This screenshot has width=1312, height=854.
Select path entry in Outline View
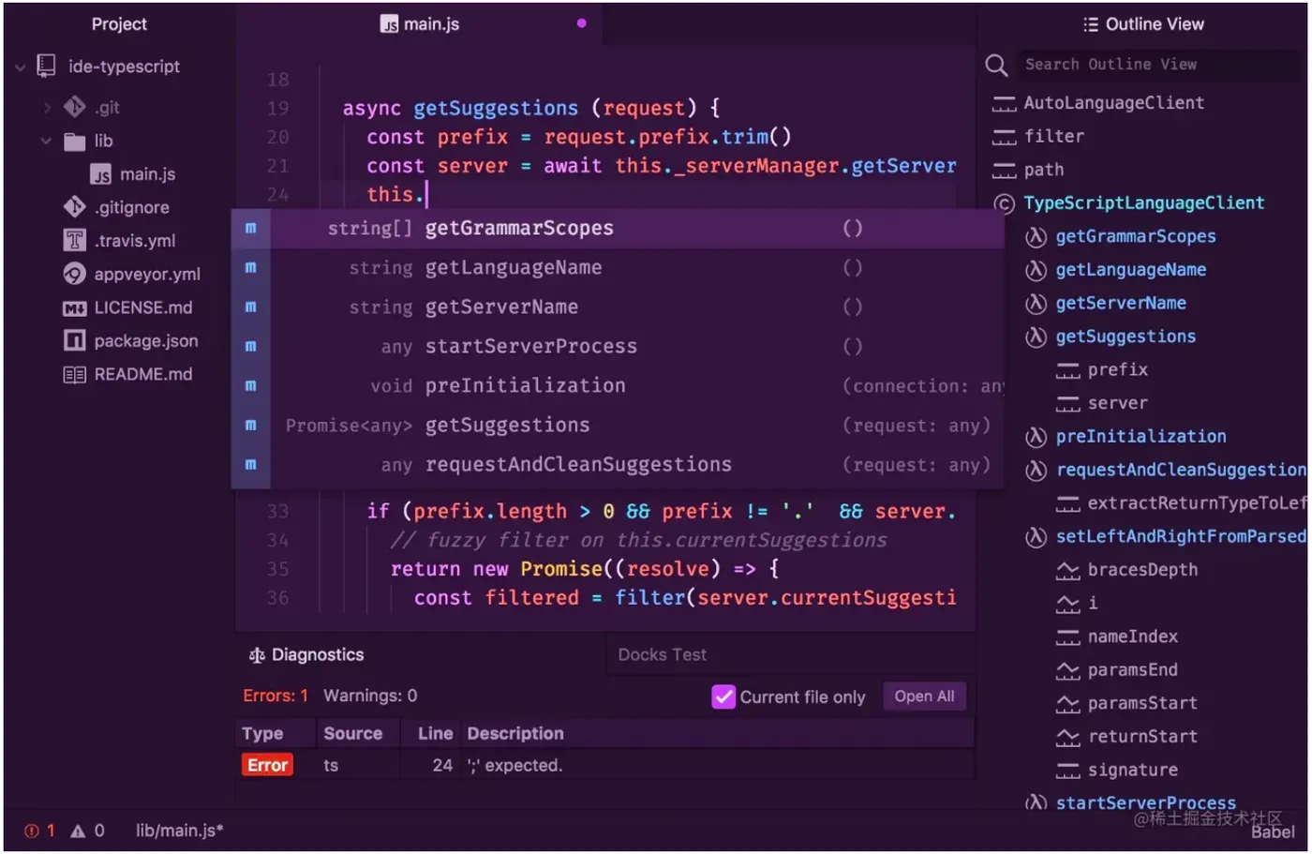1044,171
